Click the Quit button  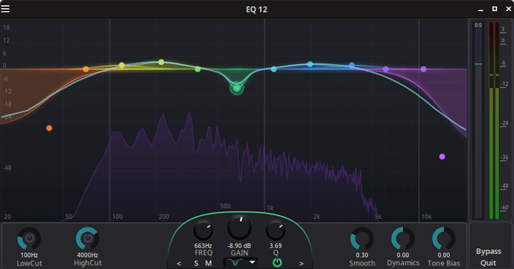pyautogui.click(x=489, y=263)
